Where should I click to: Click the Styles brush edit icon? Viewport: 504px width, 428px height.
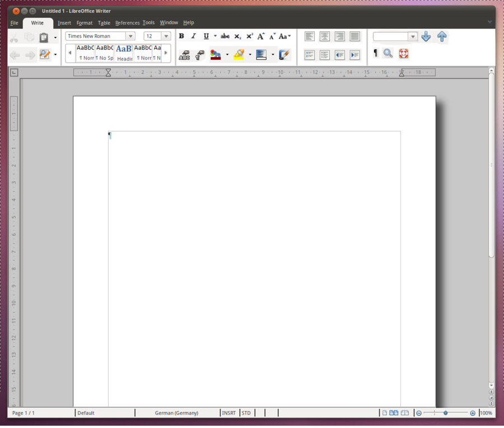(284, 55)
